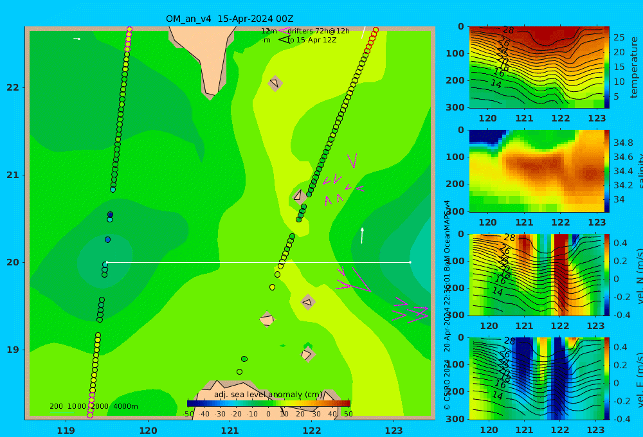Pick the dark blue end of sea level colorbar
The image size is (643, 437).
tap(190, 404)
